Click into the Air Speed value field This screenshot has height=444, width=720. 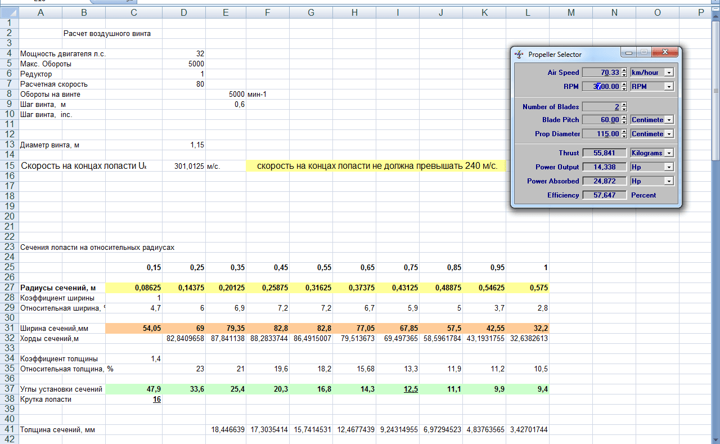point(601,73)
